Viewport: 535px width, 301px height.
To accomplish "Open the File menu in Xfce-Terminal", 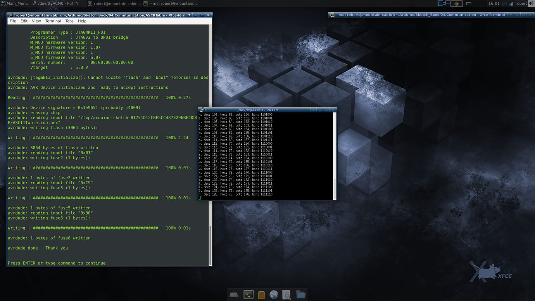I will 13,21.
